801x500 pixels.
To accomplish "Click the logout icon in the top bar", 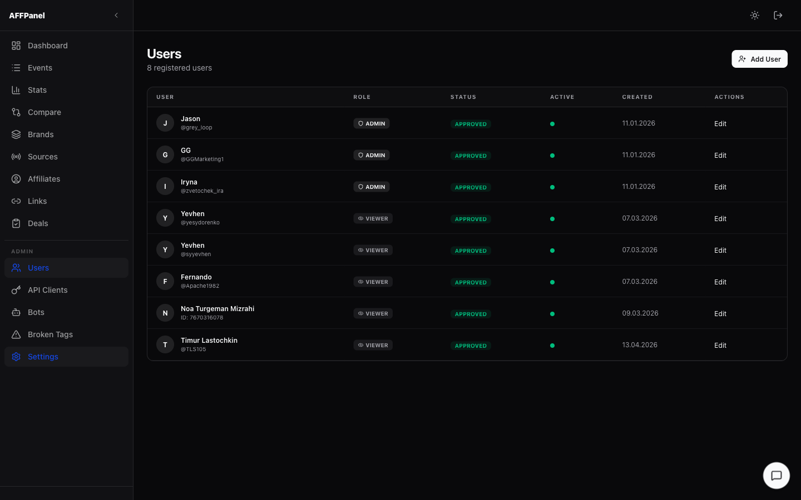I will (x=778, y=15).
